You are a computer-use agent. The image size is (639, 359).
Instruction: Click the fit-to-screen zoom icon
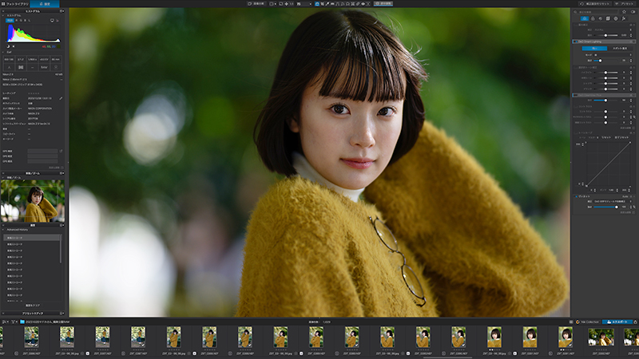[x=281, y=4]
